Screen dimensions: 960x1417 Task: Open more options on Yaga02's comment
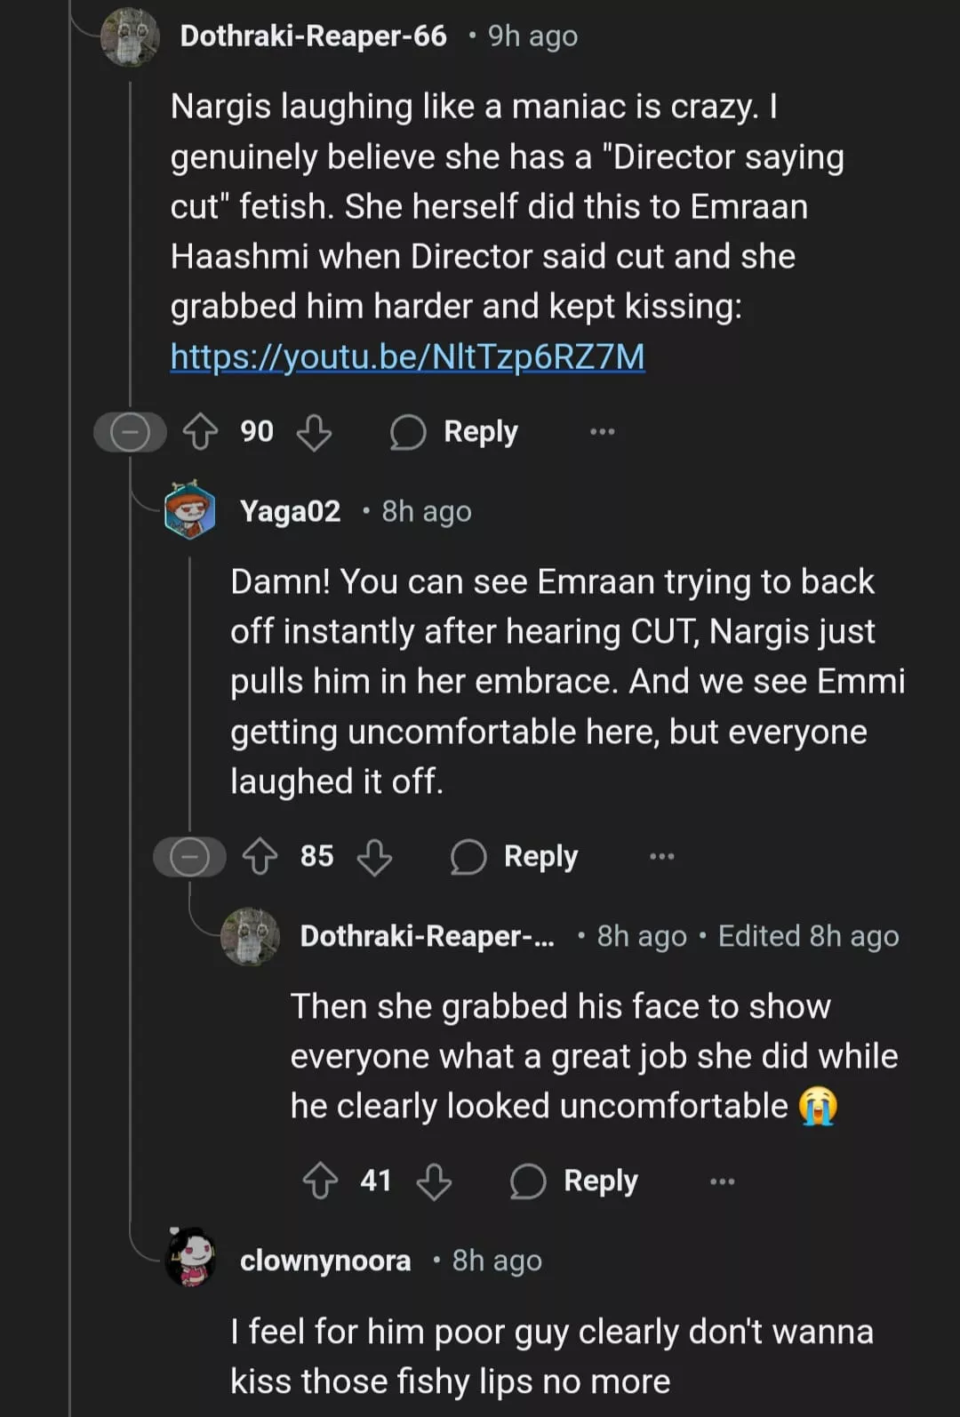click(662, 857)
